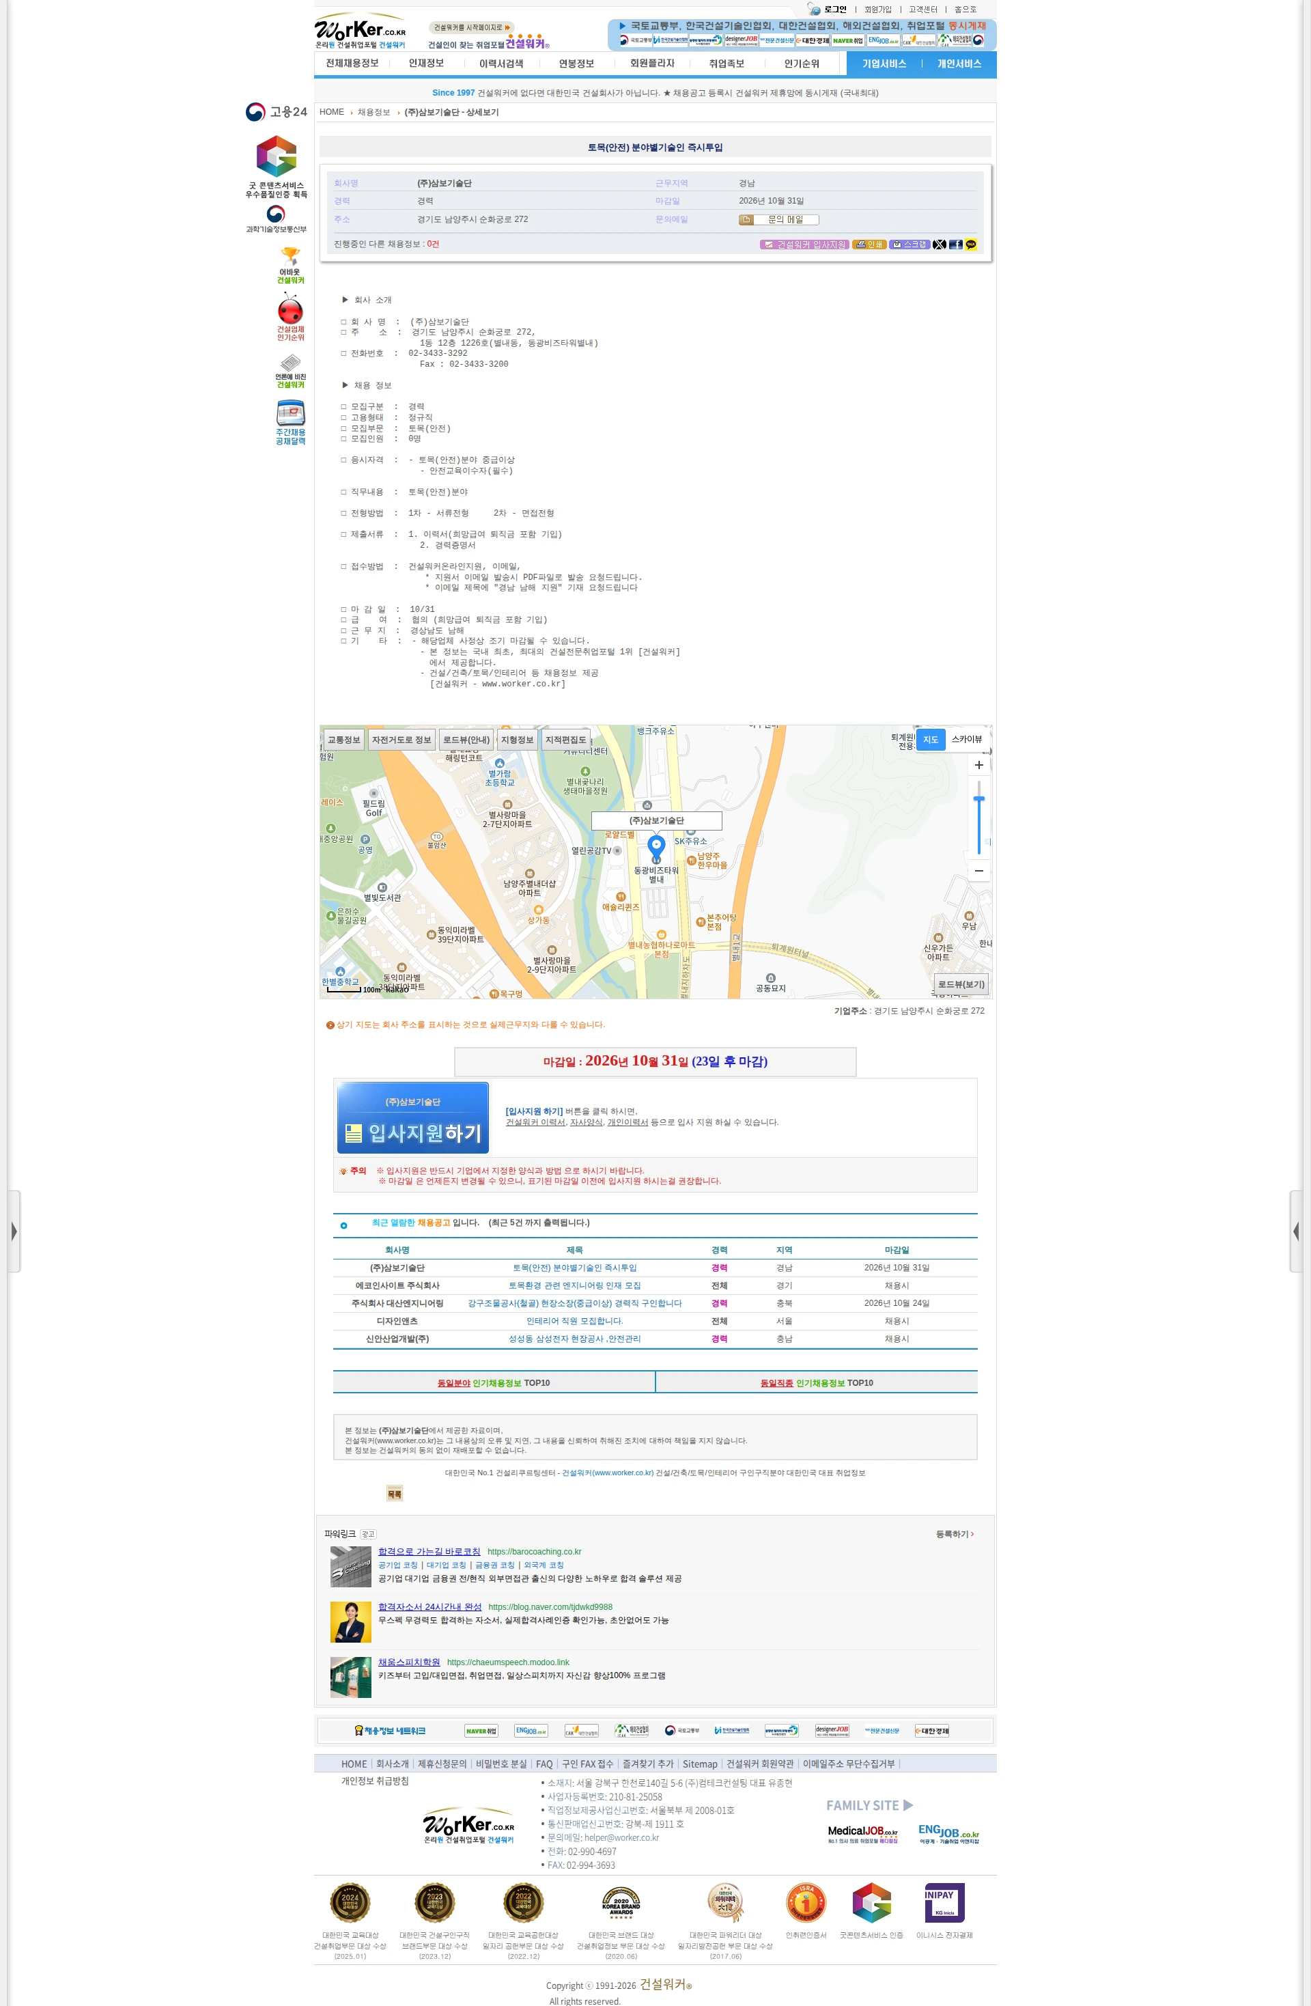Click the pink 건설워커 입사지원 button
Image resolution: width=1311 pixels, height=2006 pixels.
804,245
